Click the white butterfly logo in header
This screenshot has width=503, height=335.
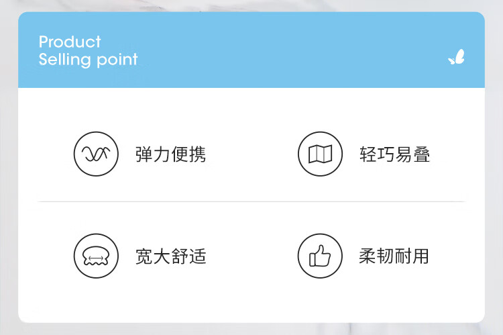point(457,57)
